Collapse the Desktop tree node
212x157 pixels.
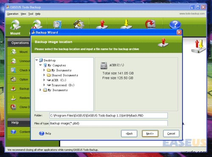coord(36,60)
